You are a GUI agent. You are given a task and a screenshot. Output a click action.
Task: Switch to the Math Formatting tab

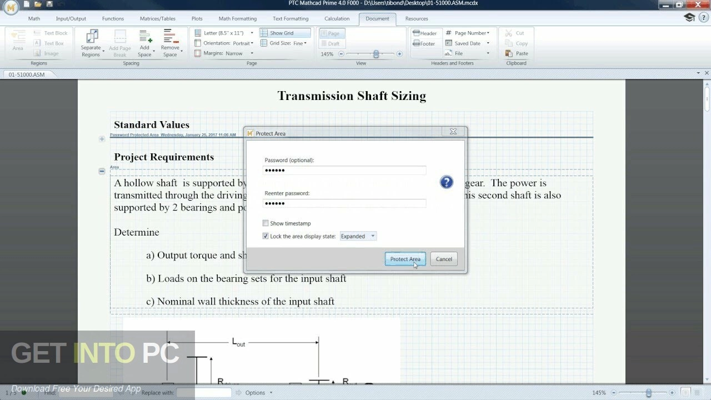238,18
